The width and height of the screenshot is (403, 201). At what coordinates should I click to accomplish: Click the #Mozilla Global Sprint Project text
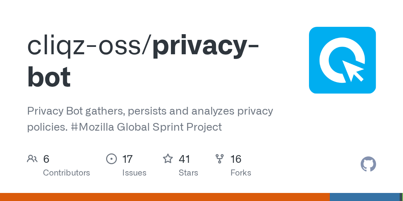pos(146,127)
